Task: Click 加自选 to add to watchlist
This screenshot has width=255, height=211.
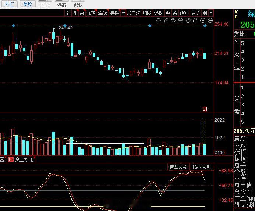Action: 133,13
